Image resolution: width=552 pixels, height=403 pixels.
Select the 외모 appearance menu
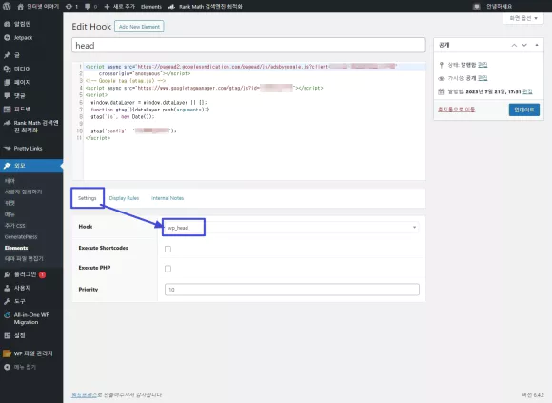(x=31, y=166)
